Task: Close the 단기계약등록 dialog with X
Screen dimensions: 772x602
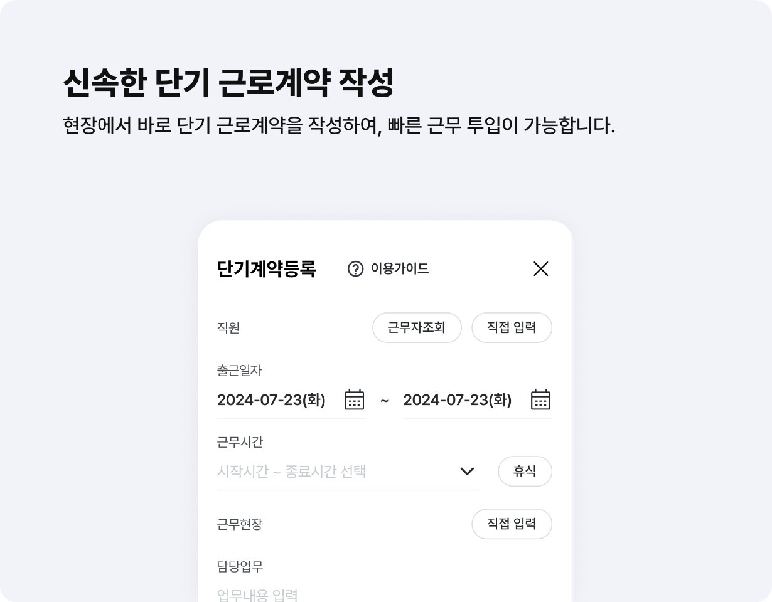Action: [540, 269]
